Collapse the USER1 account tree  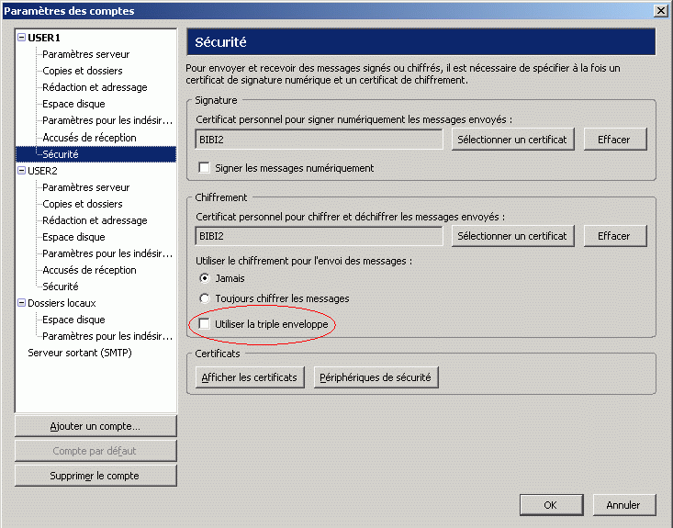click(x=21, y=38)
